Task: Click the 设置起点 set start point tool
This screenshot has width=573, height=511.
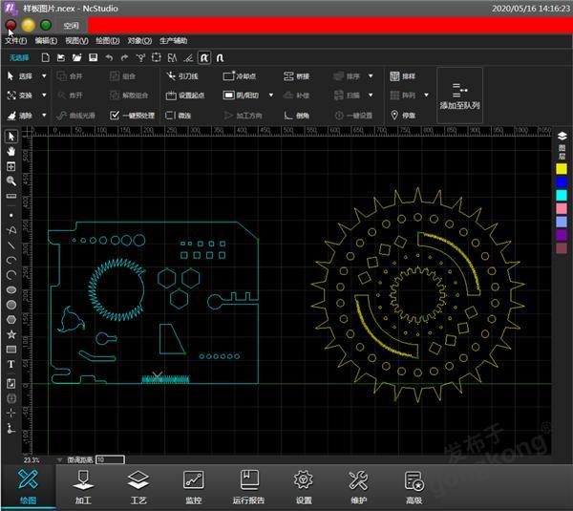Action: [183, 96]
